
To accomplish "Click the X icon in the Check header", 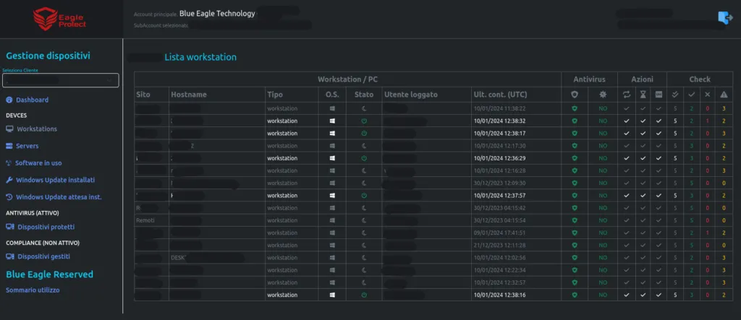I will [x=708, y=95].
